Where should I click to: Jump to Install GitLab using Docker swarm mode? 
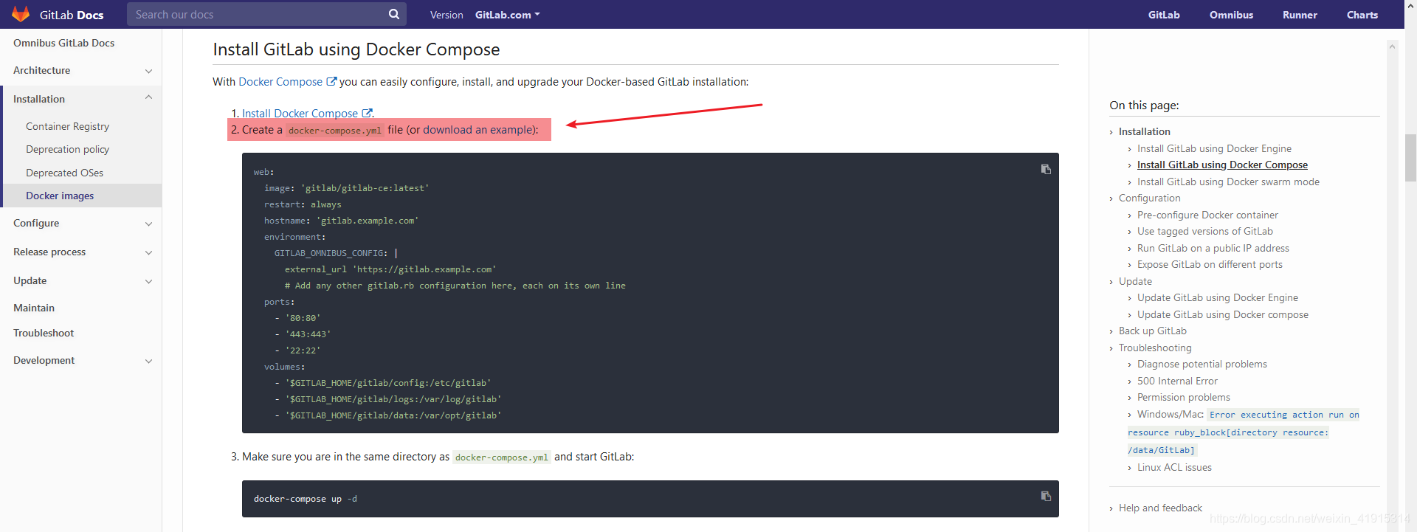[x=1228, y=182]
